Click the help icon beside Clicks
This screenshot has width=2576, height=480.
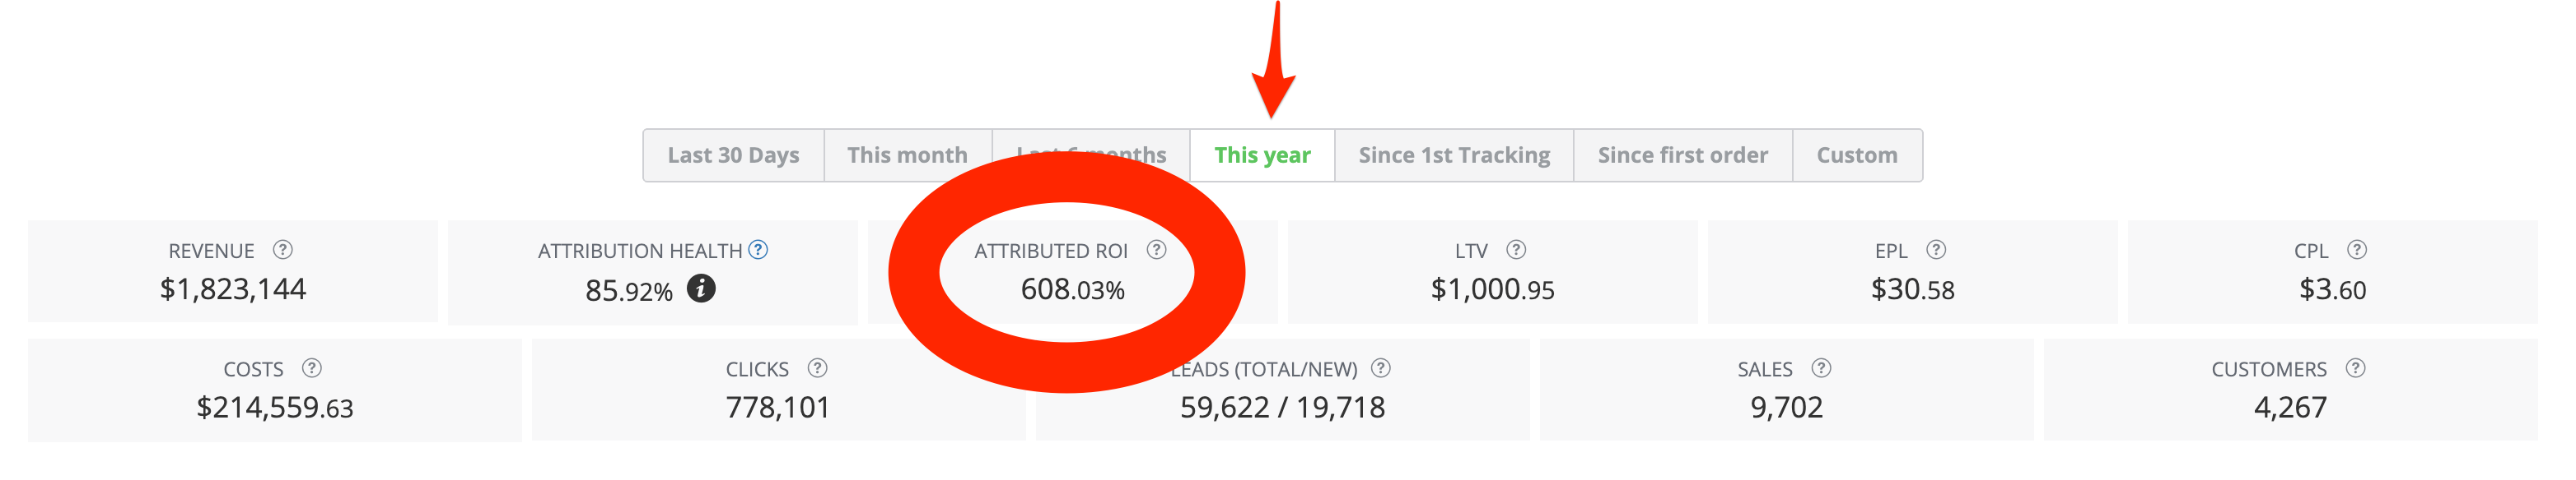click(x=817, y=368)
